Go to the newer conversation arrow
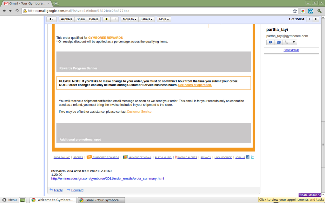The width and height of the screenshot is (325, 203). click(309, 19)
